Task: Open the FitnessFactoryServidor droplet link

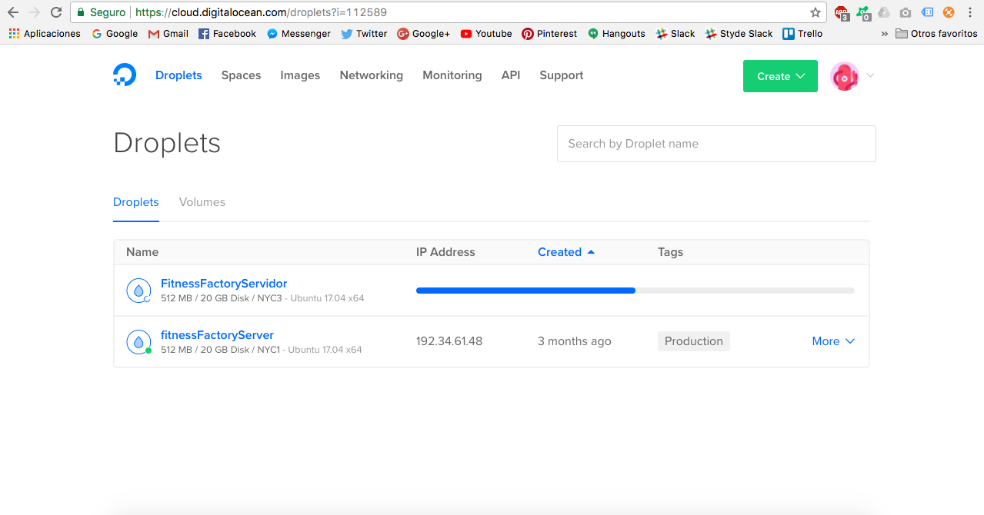Action: [x=224, y=284]
